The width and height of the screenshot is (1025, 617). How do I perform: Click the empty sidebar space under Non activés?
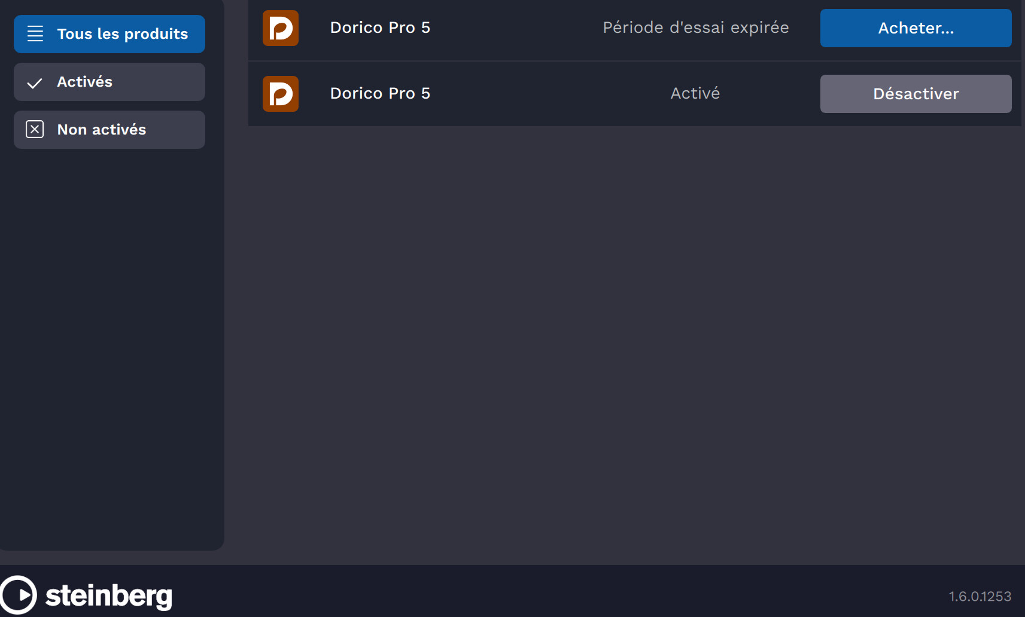[112, 347]
